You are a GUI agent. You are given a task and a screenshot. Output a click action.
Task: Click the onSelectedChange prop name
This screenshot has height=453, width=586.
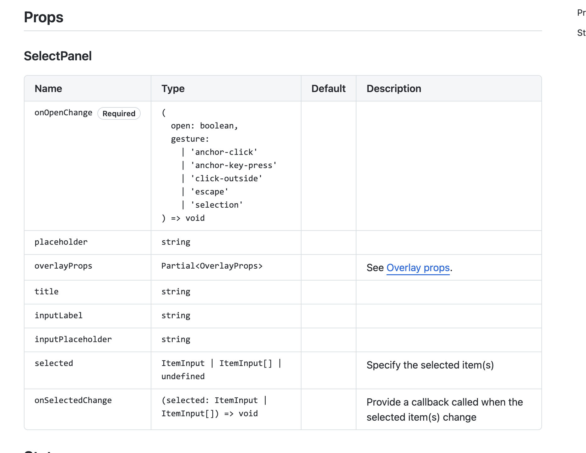pyautogui.click(x=73, y=401)
